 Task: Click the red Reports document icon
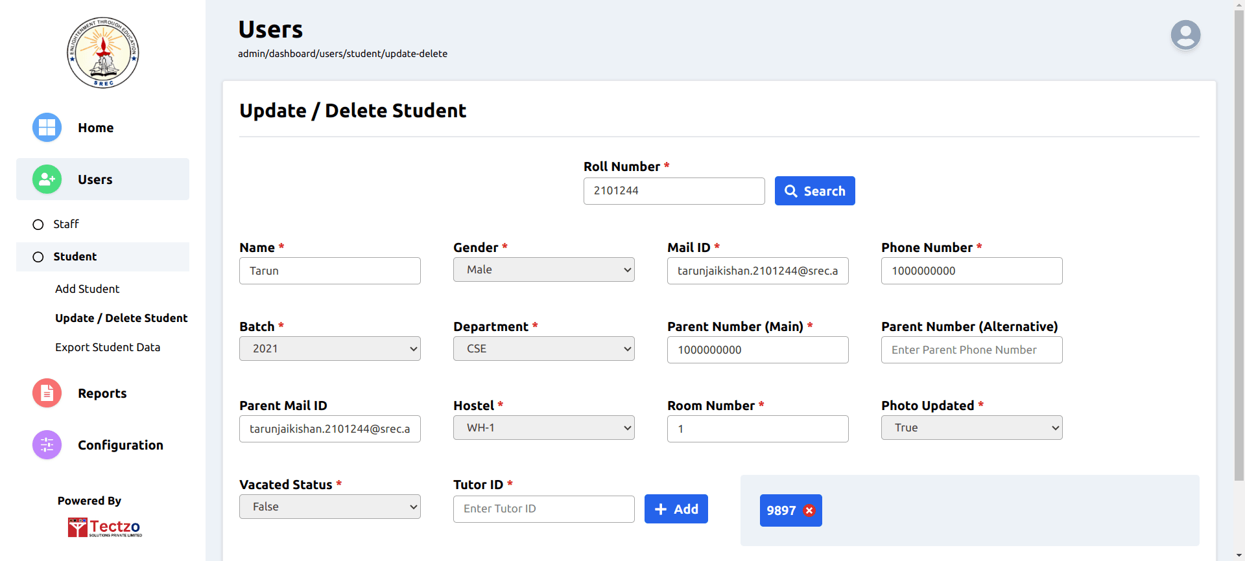point(47,393)
